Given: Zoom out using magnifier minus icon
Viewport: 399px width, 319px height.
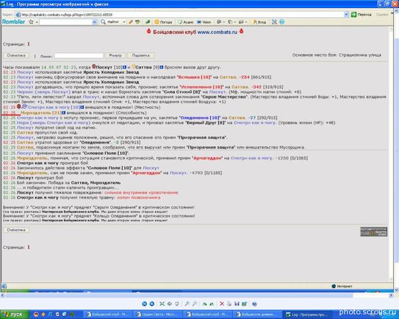Looking at the screenshot, I should [x=194, y=304].
